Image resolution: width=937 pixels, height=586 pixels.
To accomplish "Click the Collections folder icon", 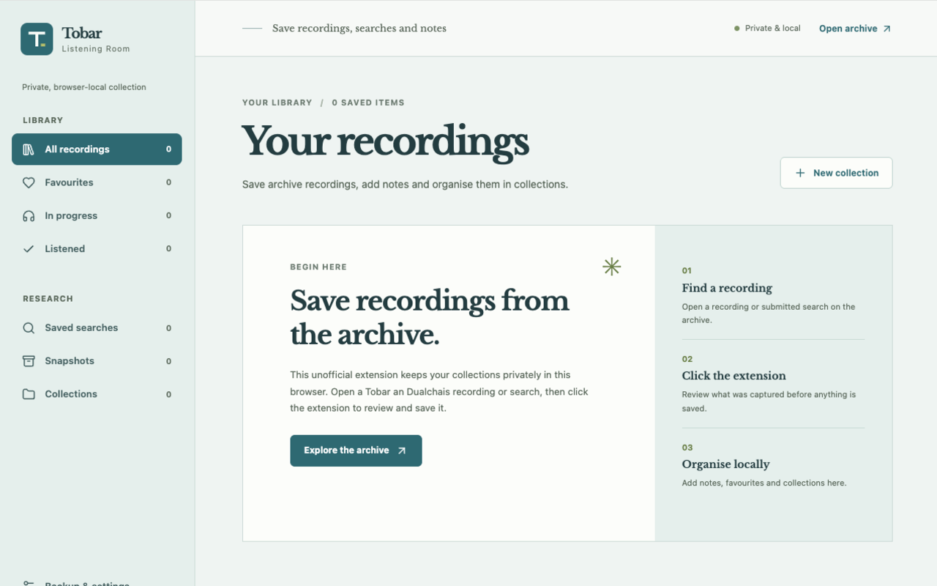I will pyautogui.click(x=29, y=394).
